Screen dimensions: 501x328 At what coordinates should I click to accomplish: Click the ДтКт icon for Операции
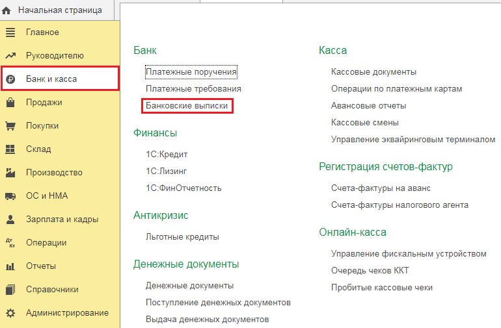coord(10,243)
